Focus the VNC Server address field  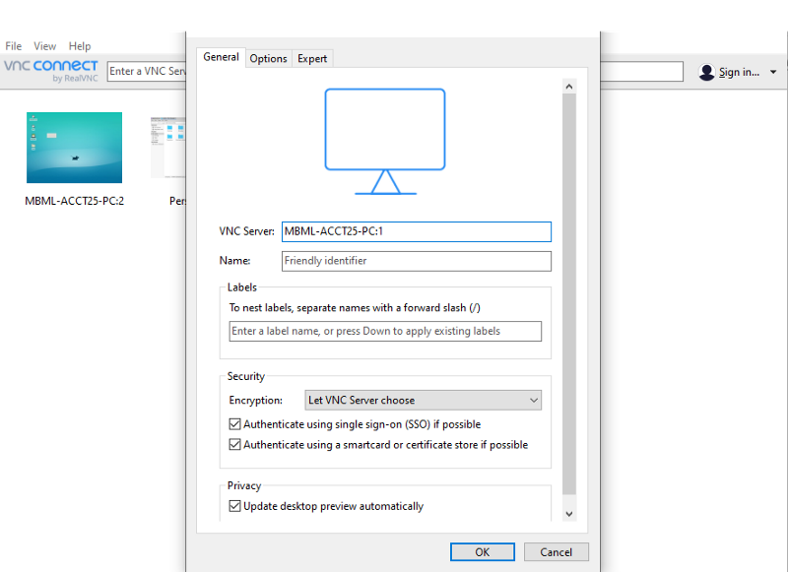[416, 231]
